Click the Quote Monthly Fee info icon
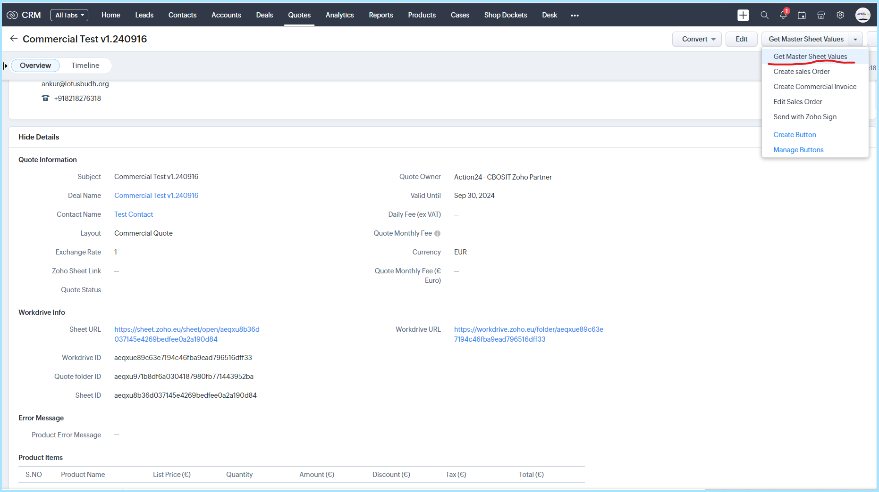879x492 pixels. click(x=437, y=234)
